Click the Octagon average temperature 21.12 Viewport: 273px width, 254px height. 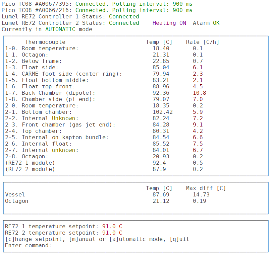click(x=161, y=201)
